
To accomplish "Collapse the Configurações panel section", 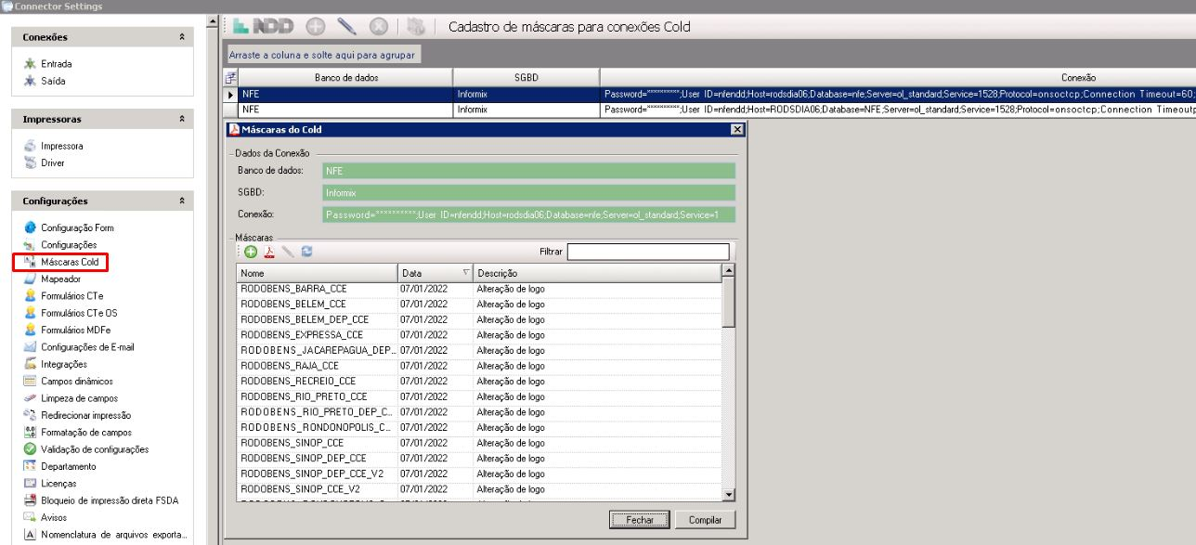I will 181,201.
